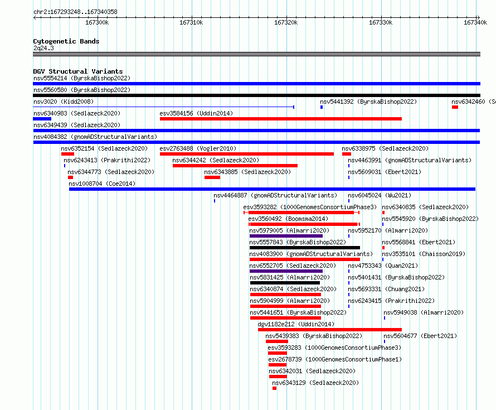Click nsv6352154 (Sedlazeck2020) label

tap(104, 148)
